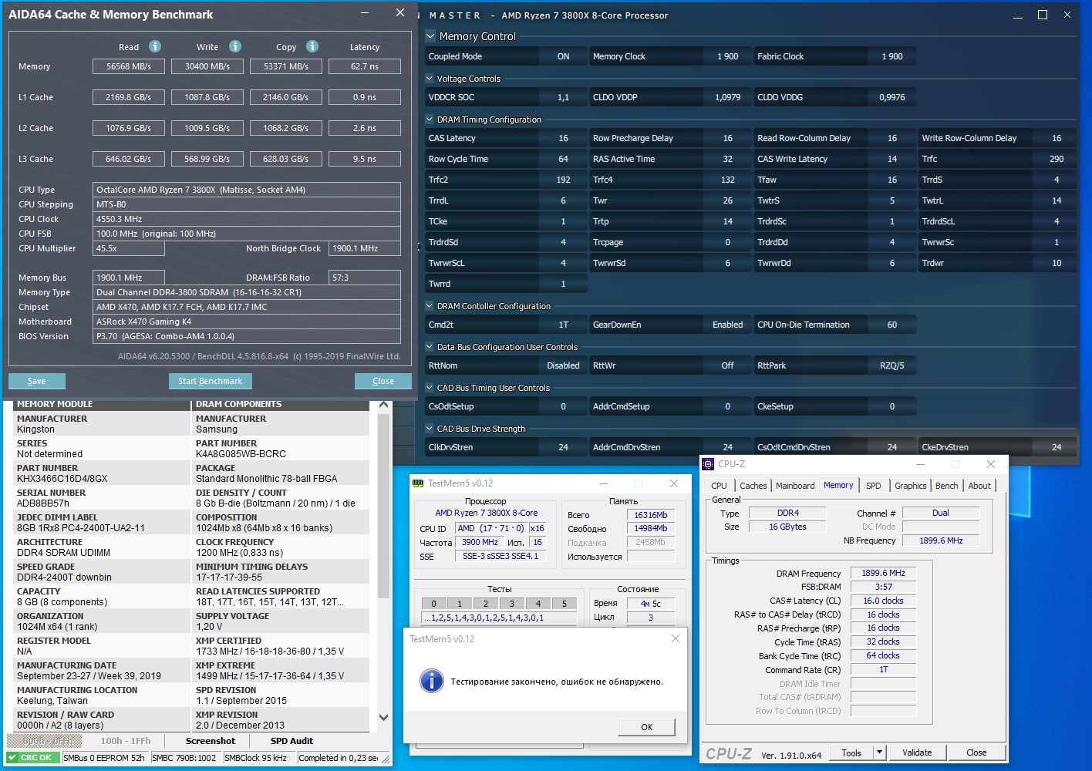Click the RttPark value RZQ/5
The height and width of the screenshot is (771, 1092).
click(x=892, y=365)
